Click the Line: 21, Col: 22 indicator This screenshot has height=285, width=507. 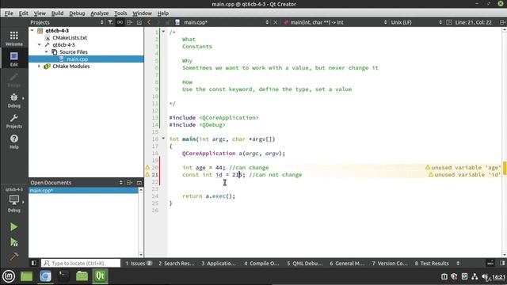click(474, 22)
